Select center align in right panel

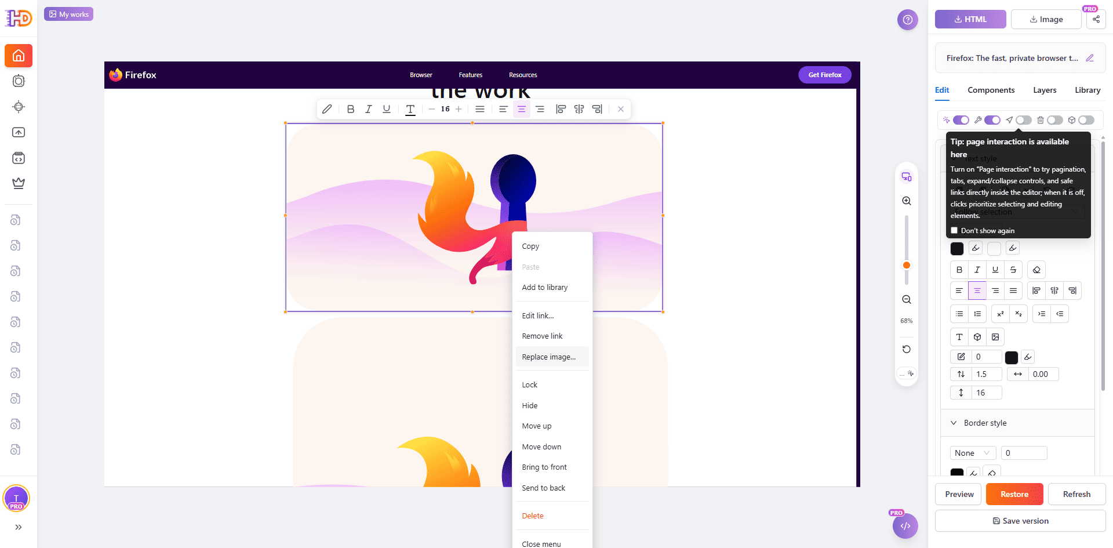(x=977, y=291)
